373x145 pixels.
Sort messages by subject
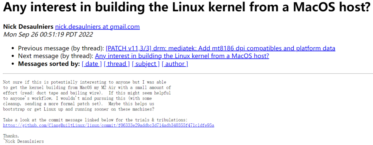pos(146,64)
